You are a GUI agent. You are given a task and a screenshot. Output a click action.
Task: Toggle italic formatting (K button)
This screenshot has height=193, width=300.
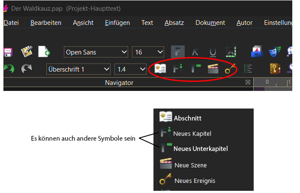coord(195,52)
